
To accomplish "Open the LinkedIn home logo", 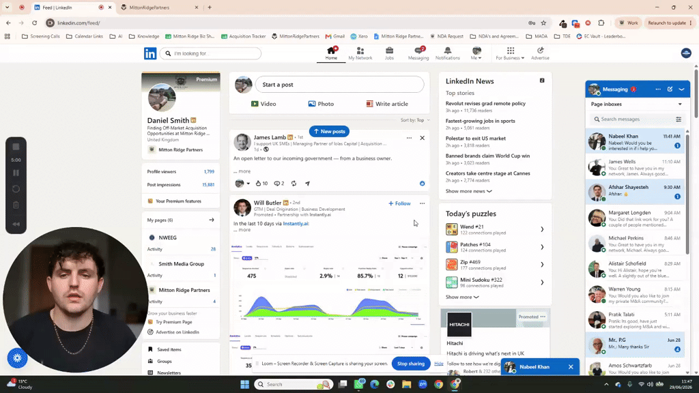I will (150, 53).
